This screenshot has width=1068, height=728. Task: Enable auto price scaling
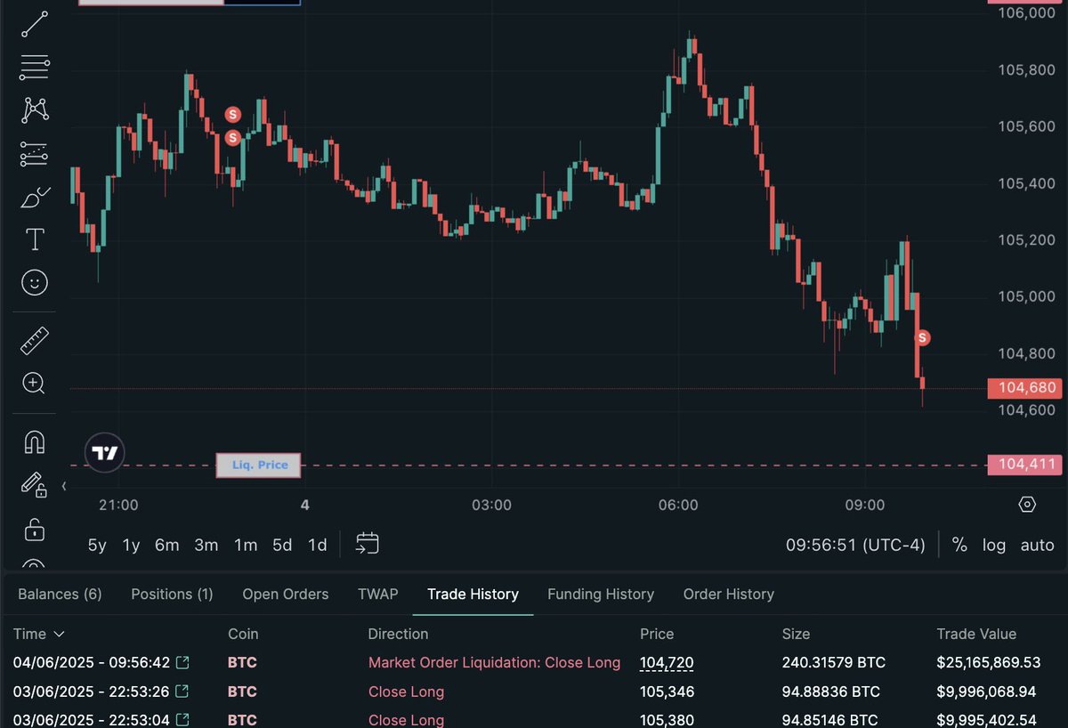pos(1037,545)
